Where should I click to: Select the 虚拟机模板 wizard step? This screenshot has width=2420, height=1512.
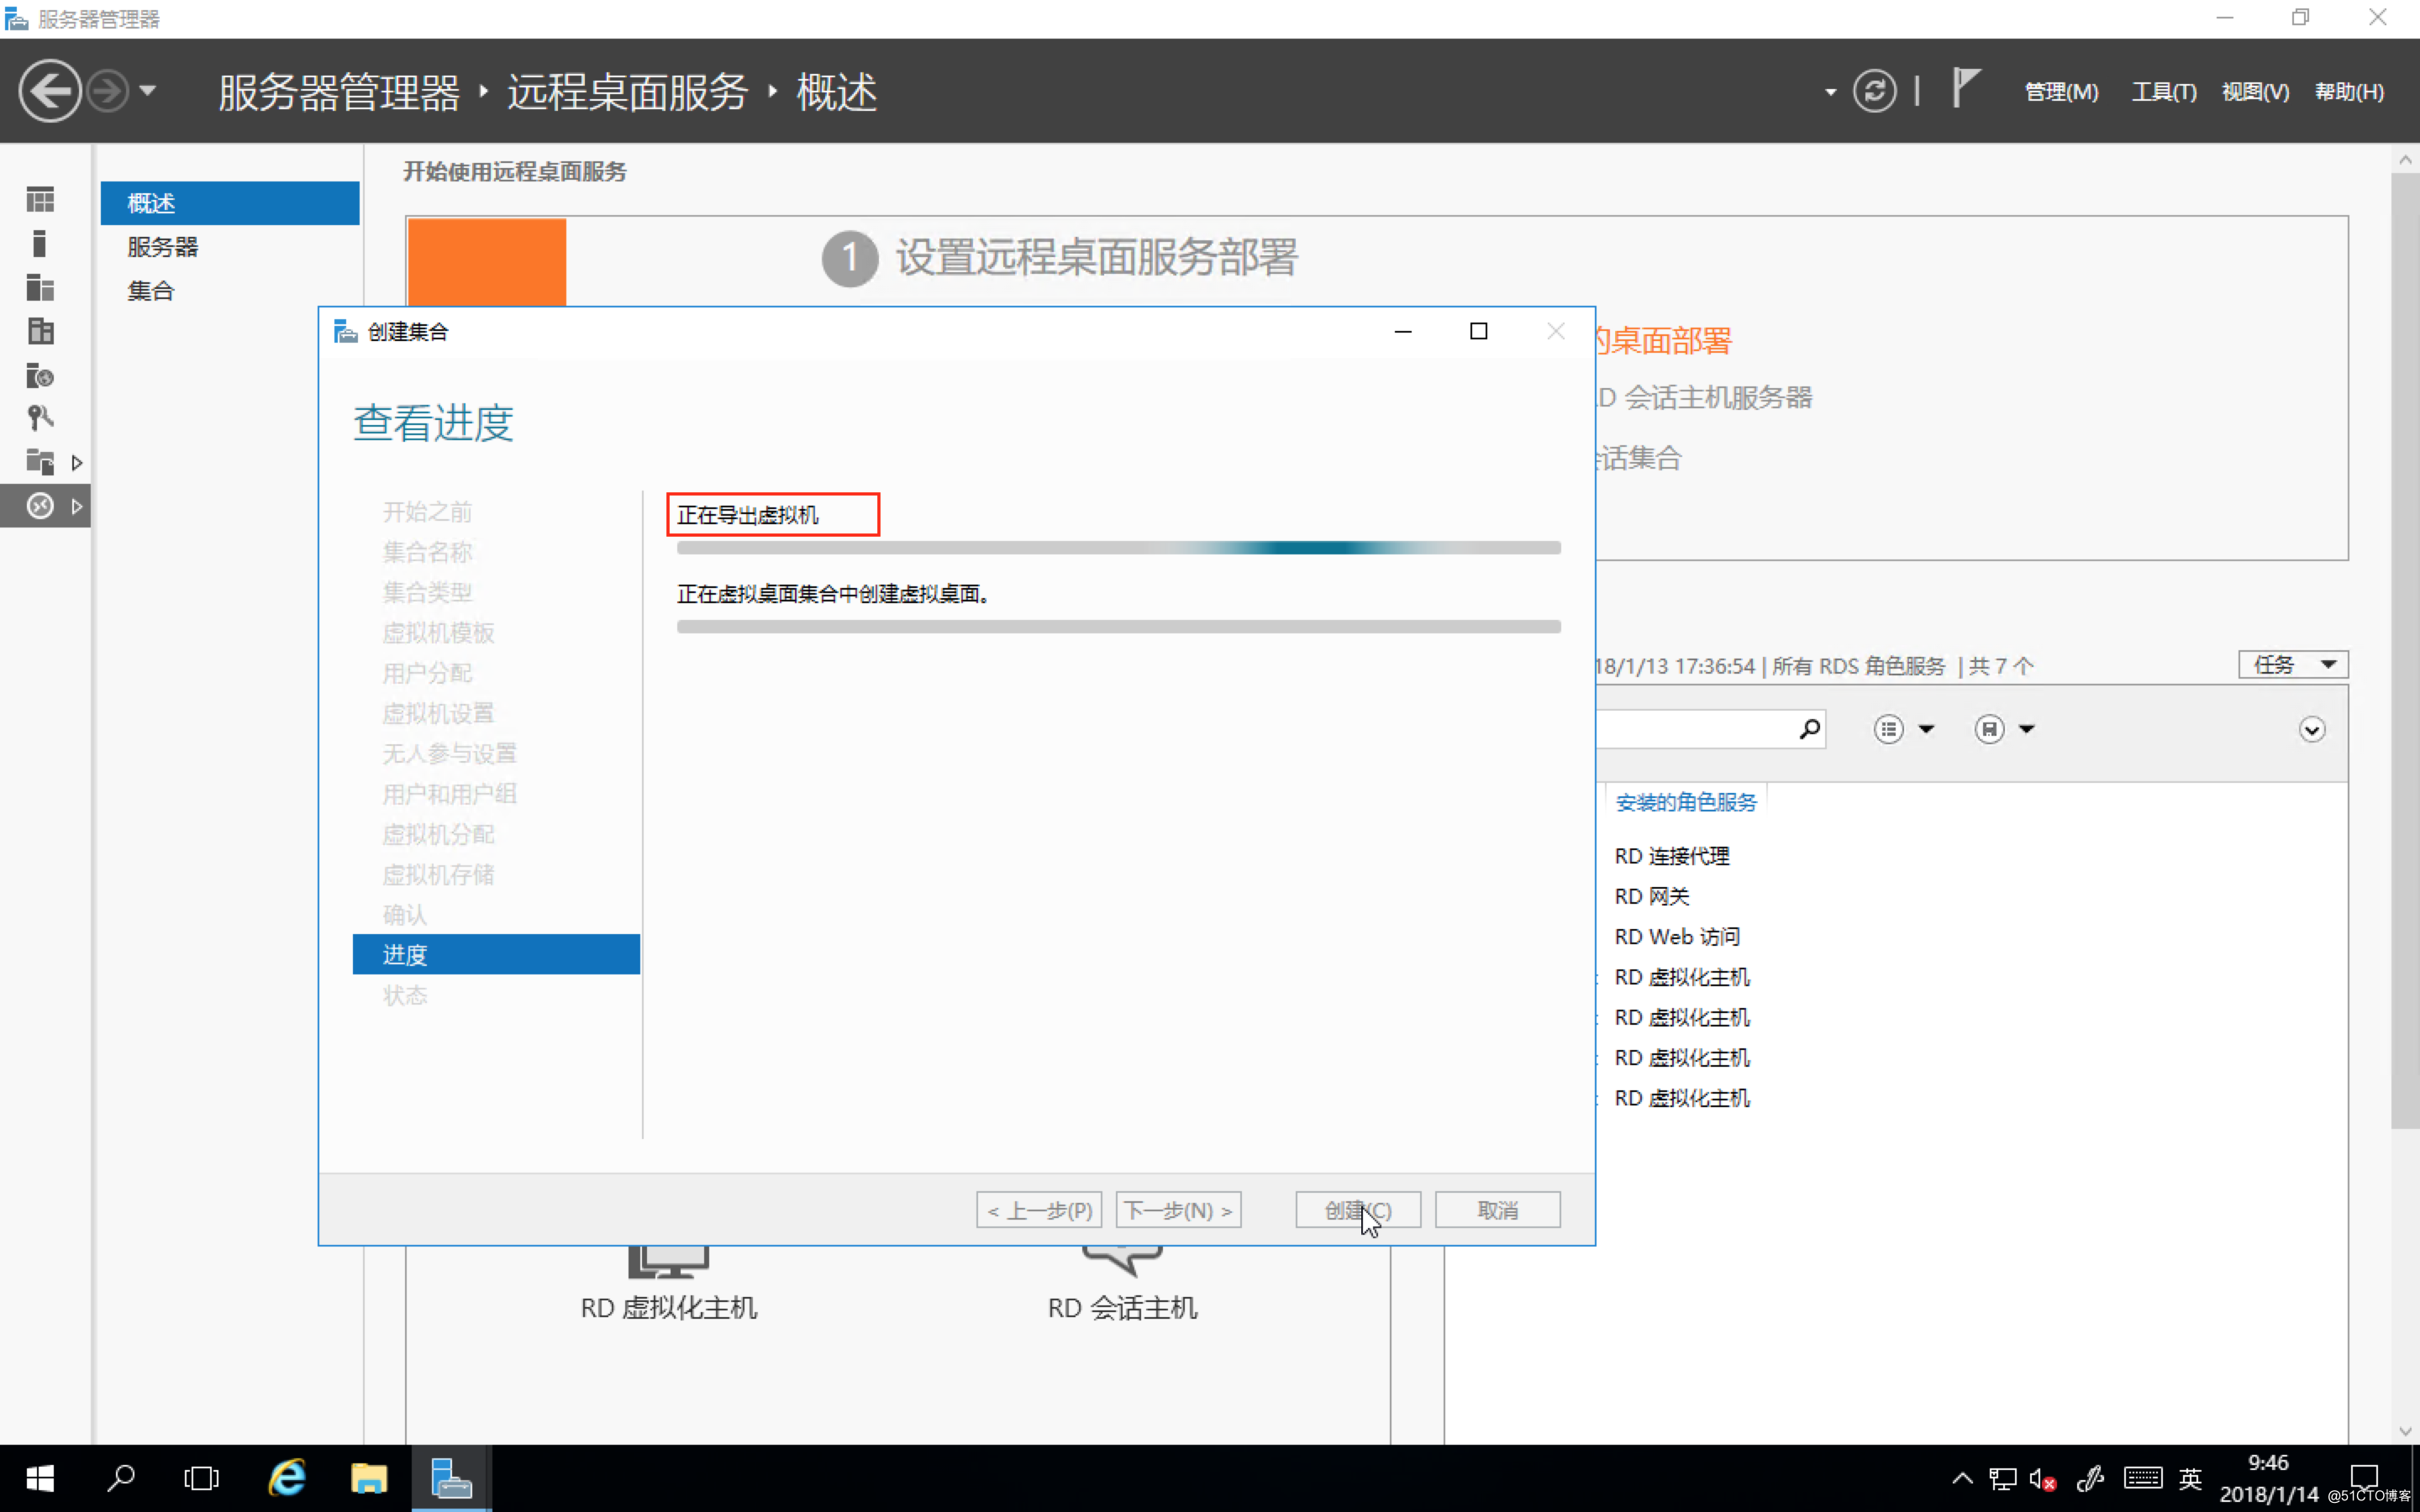click(x=438, y=632)
